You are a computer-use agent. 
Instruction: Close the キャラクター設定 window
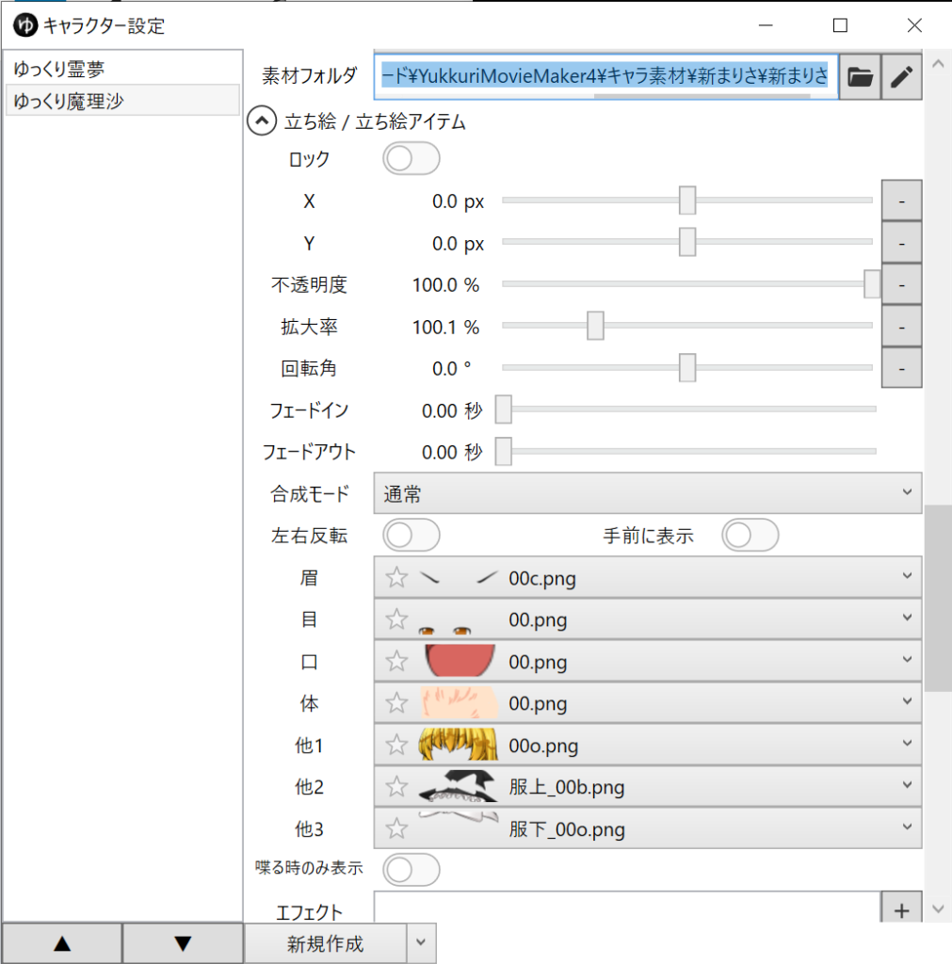tap(914, 25)
